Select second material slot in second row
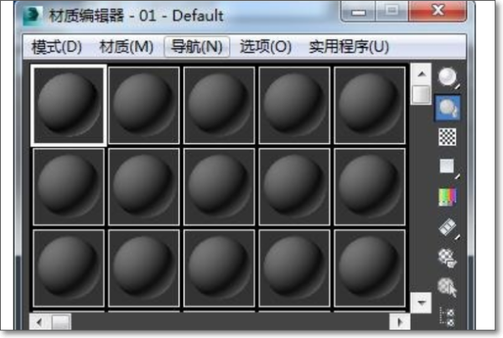 pos(144,187)
